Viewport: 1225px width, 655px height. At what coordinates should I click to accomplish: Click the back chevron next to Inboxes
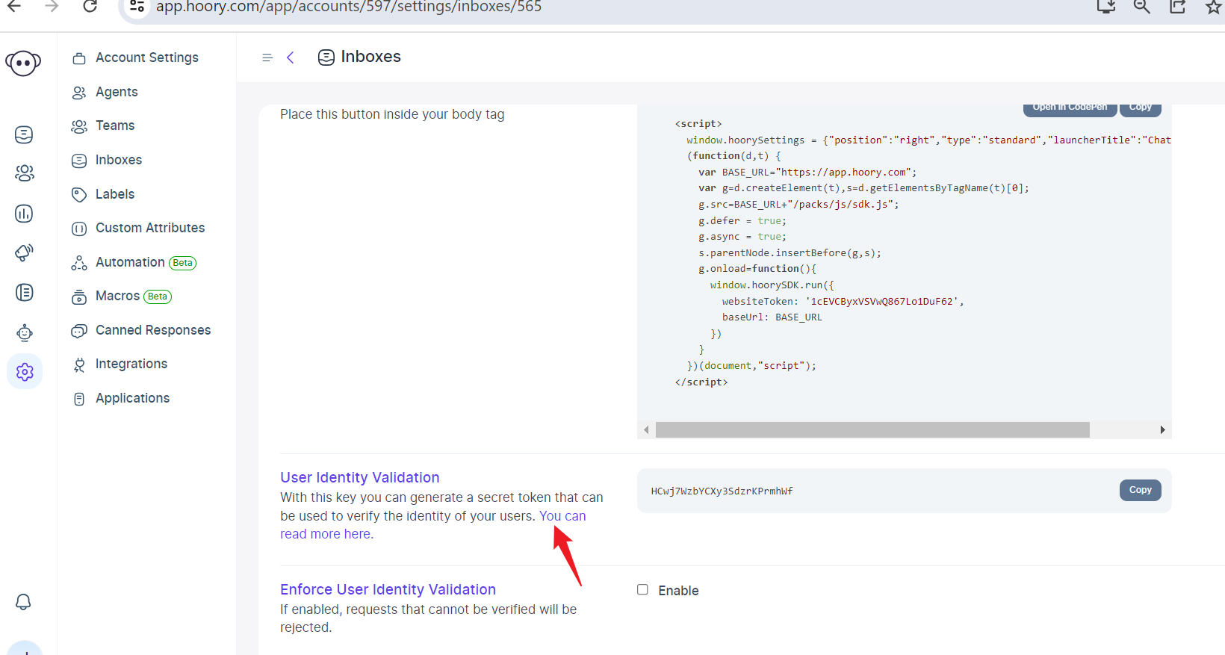coord(291,58)
